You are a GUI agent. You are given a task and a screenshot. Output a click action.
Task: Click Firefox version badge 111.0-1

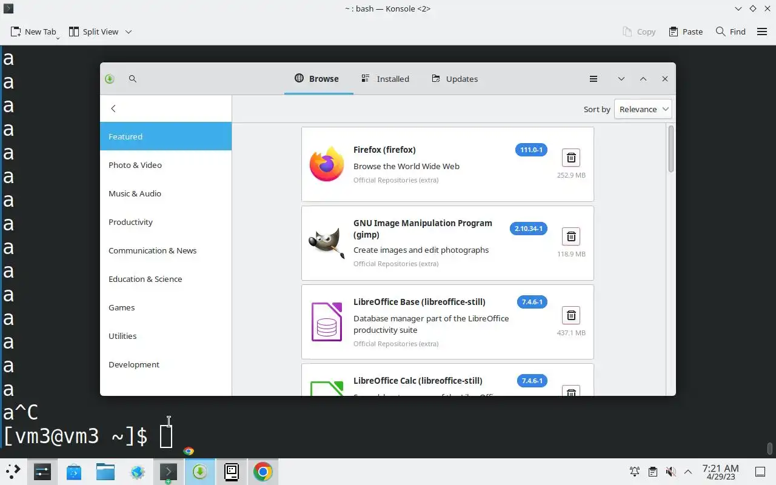click(531, 150)
